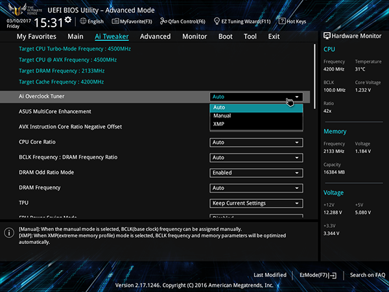Open the Tool tab
This screenshot has width=389, height=292.
250,36
